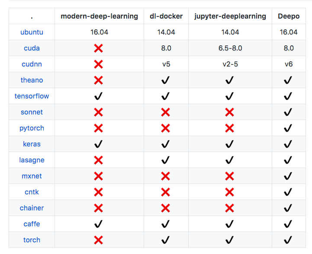Click the torch link
This screenshot has height=254, width=312.
pos(32,240)
